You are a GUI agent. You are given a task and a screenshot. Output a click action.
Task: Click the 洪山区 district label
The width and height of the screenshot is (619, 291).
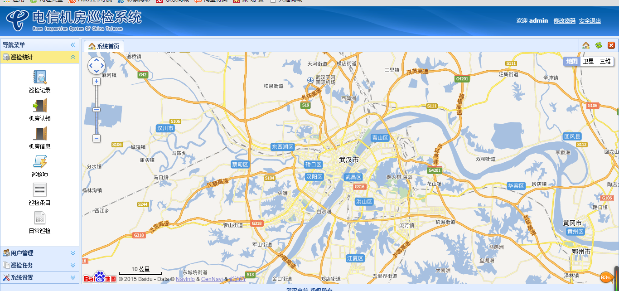coord(363,202)
